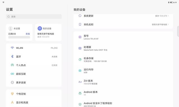Click the 显示和亮度 letter icon
179x107 pixels.
[12, 103]
